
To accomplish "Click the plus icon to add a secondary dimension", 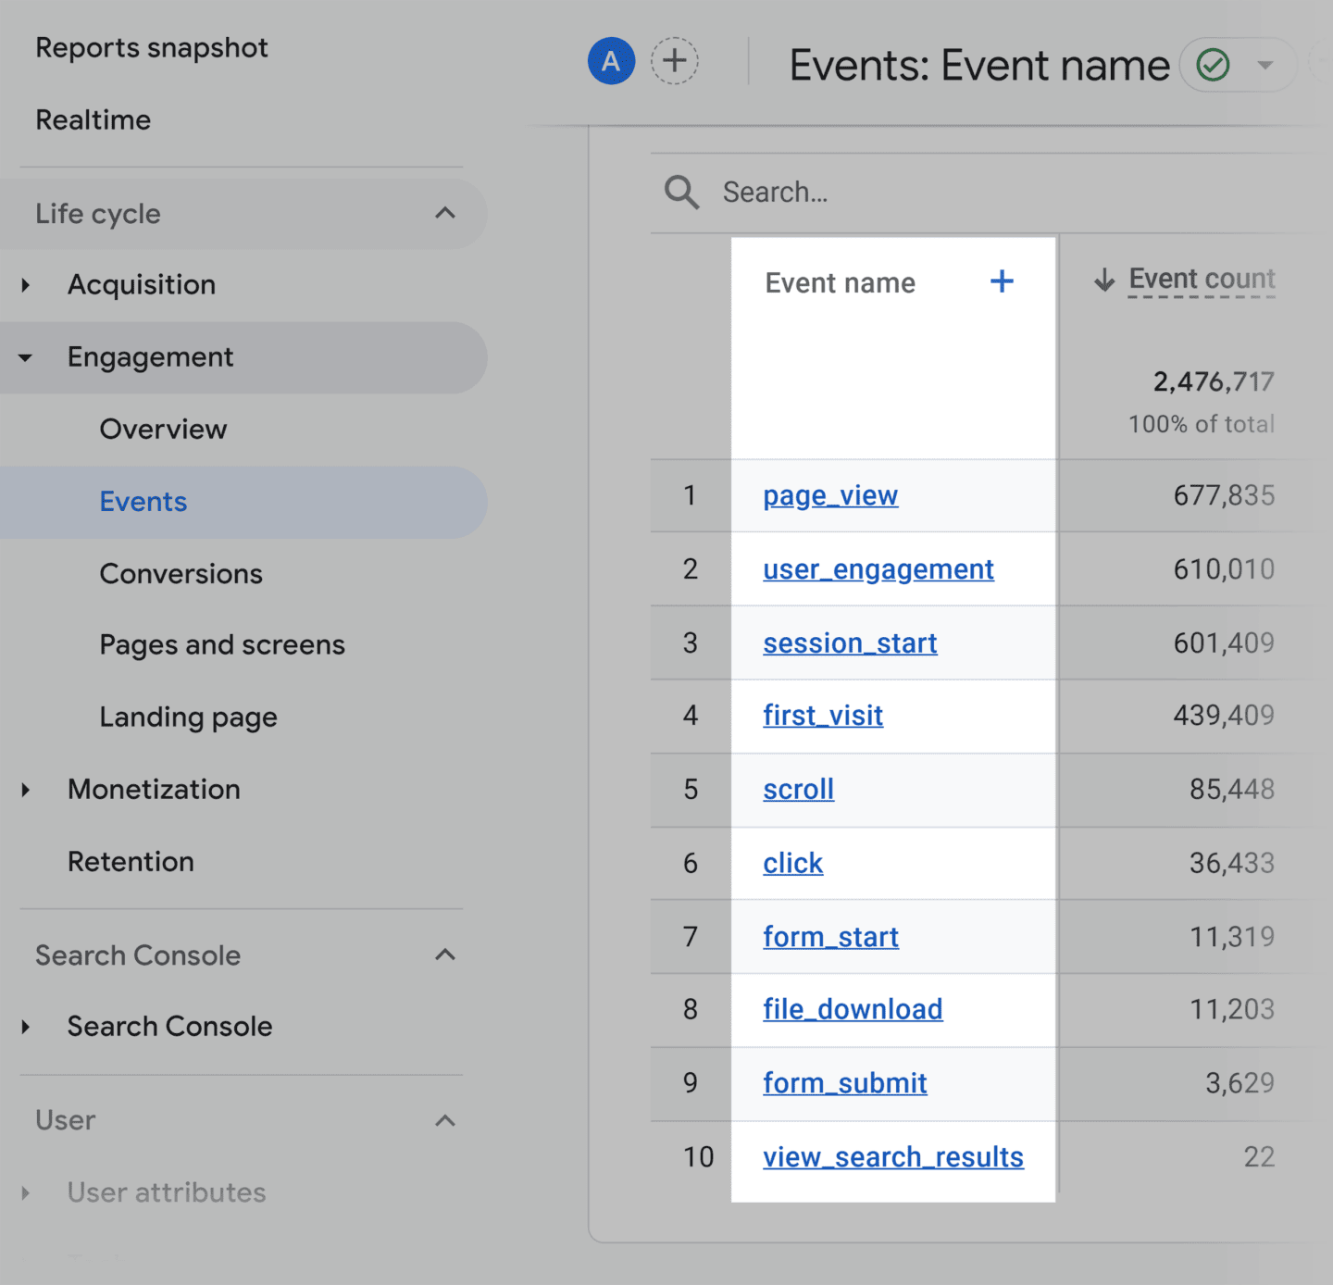I will click(x=1003, y=281).
